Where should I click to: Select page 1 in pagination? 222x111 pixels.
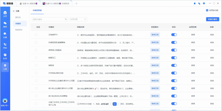115,104
